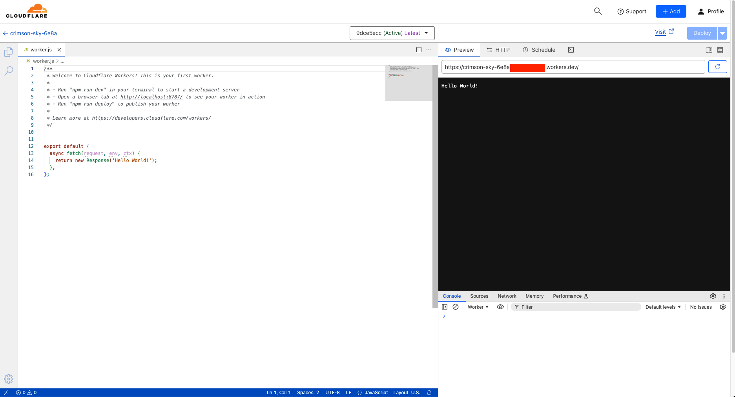Reload the preview with refresh button
The width and height of the screenshot is (735, 397).
717,67
